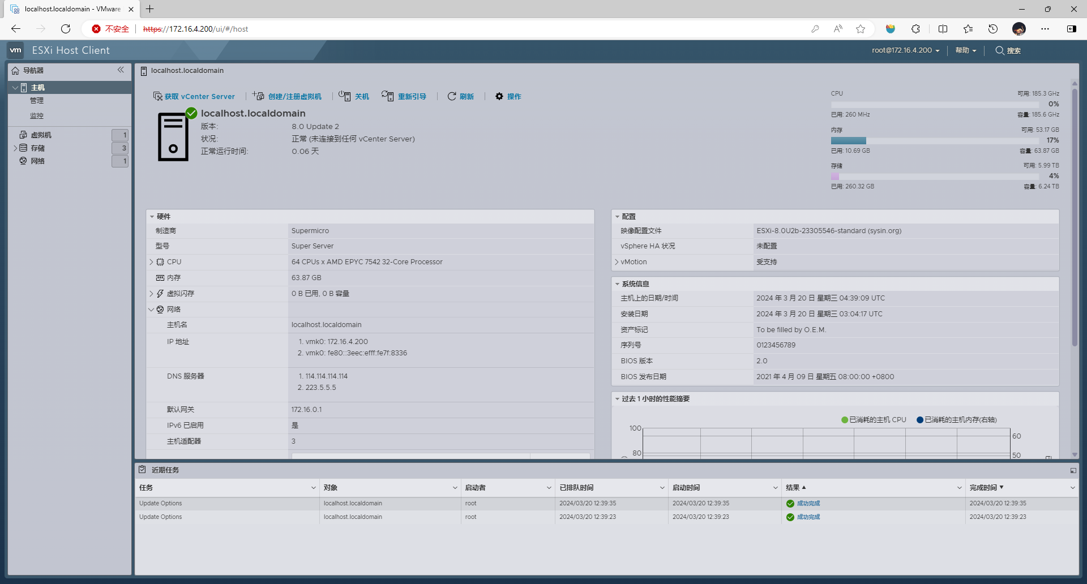Collapse the navigator panel with double-chevron icon
This screenshot has height=584, width=1087.
tap(121, 70)
